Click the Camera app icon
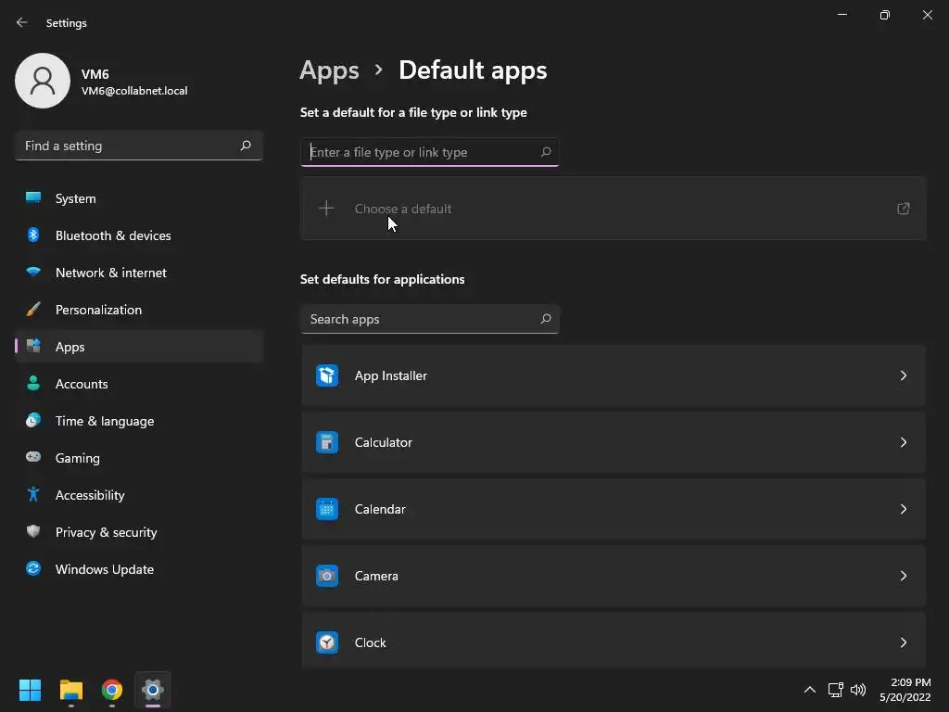This screenshot has width=949, height=712. click(x=327, y=576)
